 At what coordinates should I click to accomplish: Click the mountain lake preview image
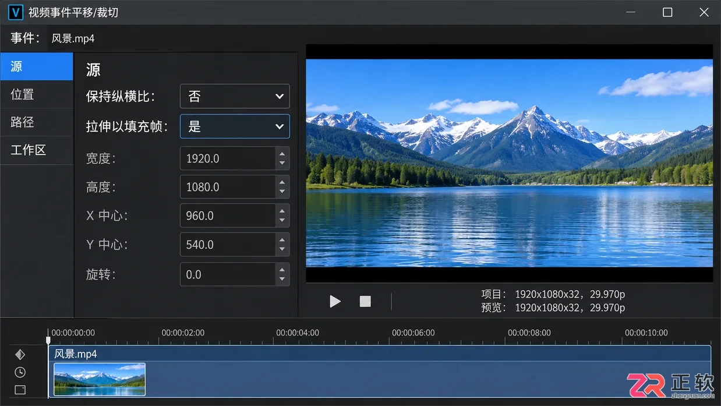[509, 163]
